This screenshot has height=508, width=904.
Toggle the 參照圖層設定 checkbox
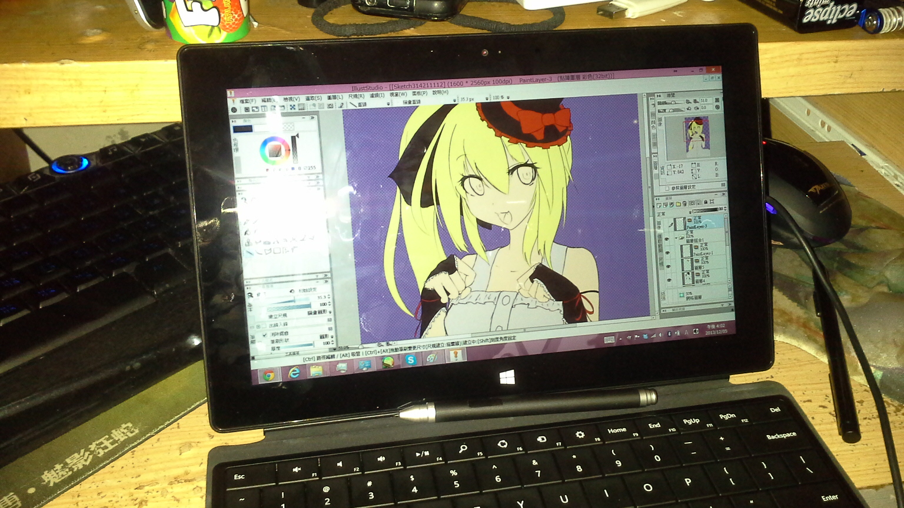[666, 188]
